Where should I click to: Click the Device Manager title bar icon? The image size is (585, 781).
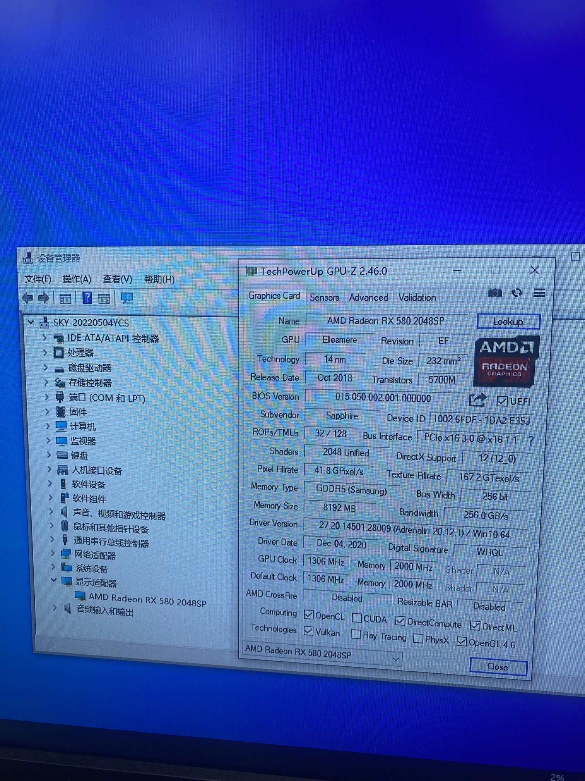point(28,258)
